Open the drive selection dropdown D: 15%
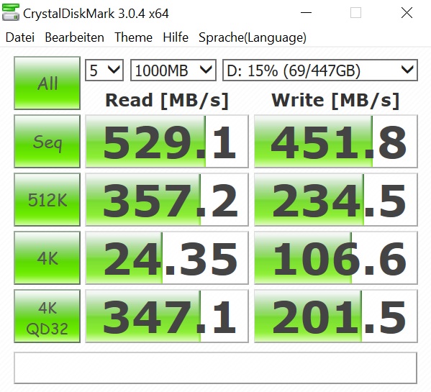431x392 pixels. pyautogui.click(x=320, y=70)
